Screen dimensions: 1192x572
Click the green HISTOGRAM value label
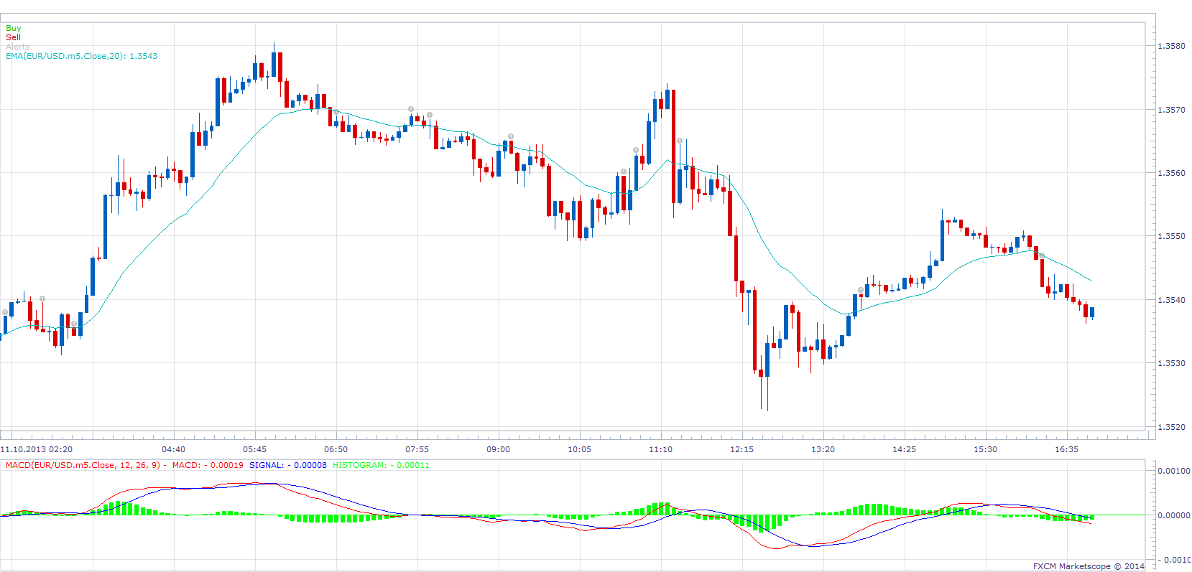tap(381, 465)
